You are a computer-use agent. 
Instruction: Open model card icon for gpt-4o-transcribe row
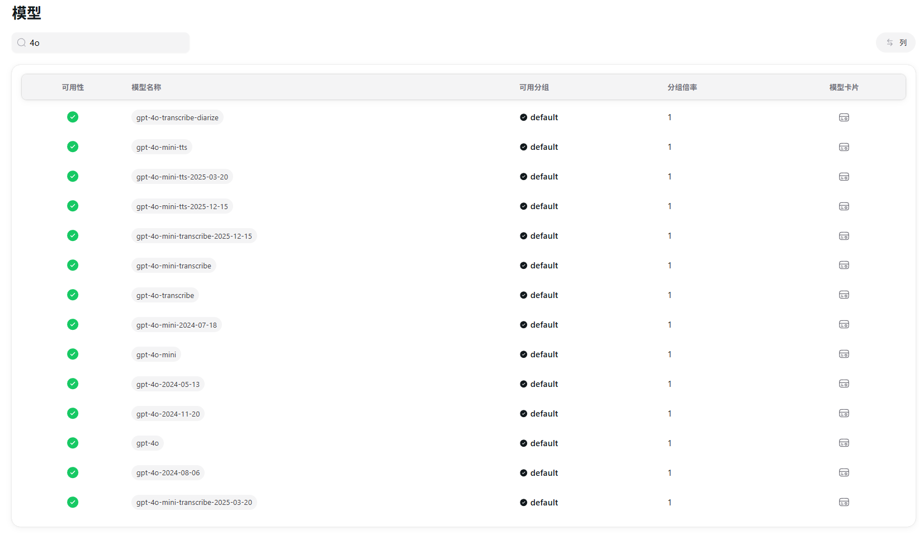pos(844,295)
